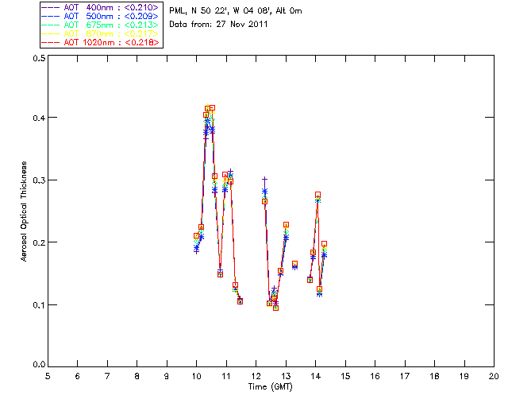Click the 0.1 y-axis tick label
Viewport: 508px width, 407px height.
click(x=39, y=305)
